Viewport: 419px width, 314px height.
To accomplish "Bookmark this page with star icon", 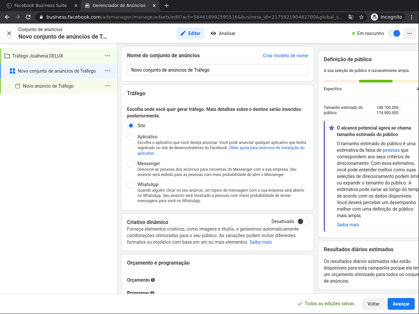I will pyautogui.click(x=361, y=17).
